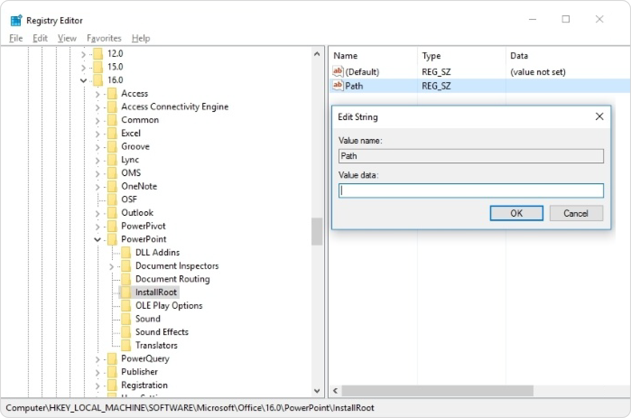Click the Value name field showing Path

(471, 156)
